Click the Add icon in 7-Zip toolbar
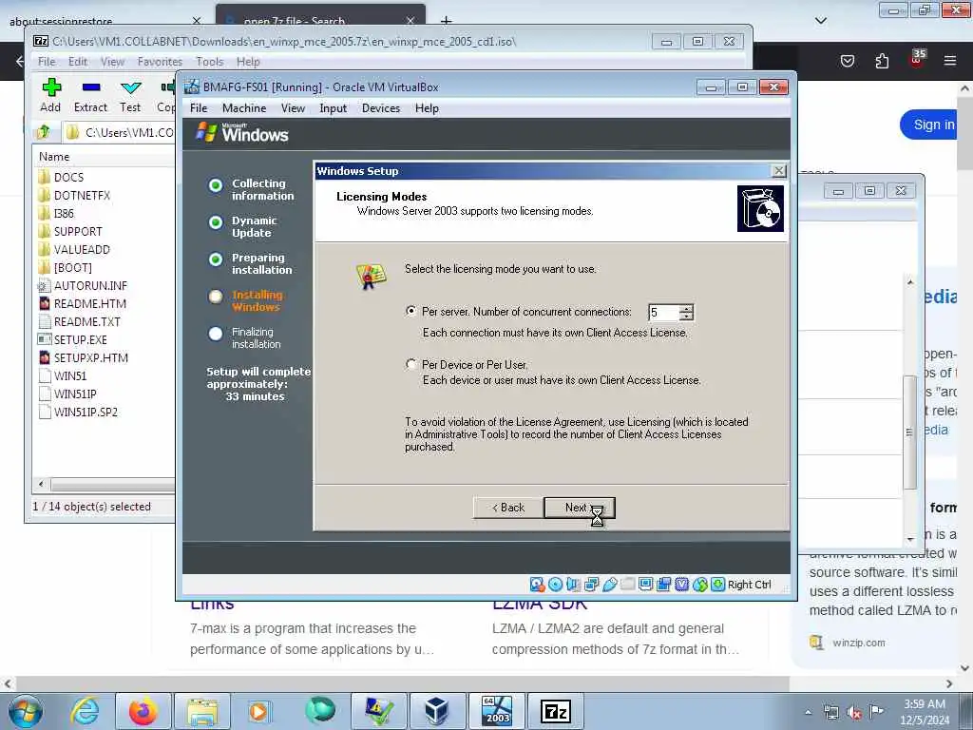973x730 pixels. point(51,87)
